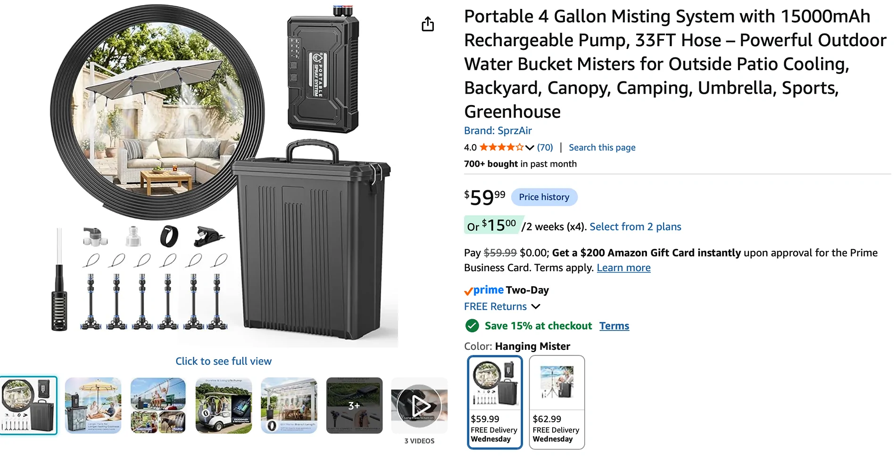Click the star rating icons
This screenshot has width=896, height=459.
coord(501,147)
